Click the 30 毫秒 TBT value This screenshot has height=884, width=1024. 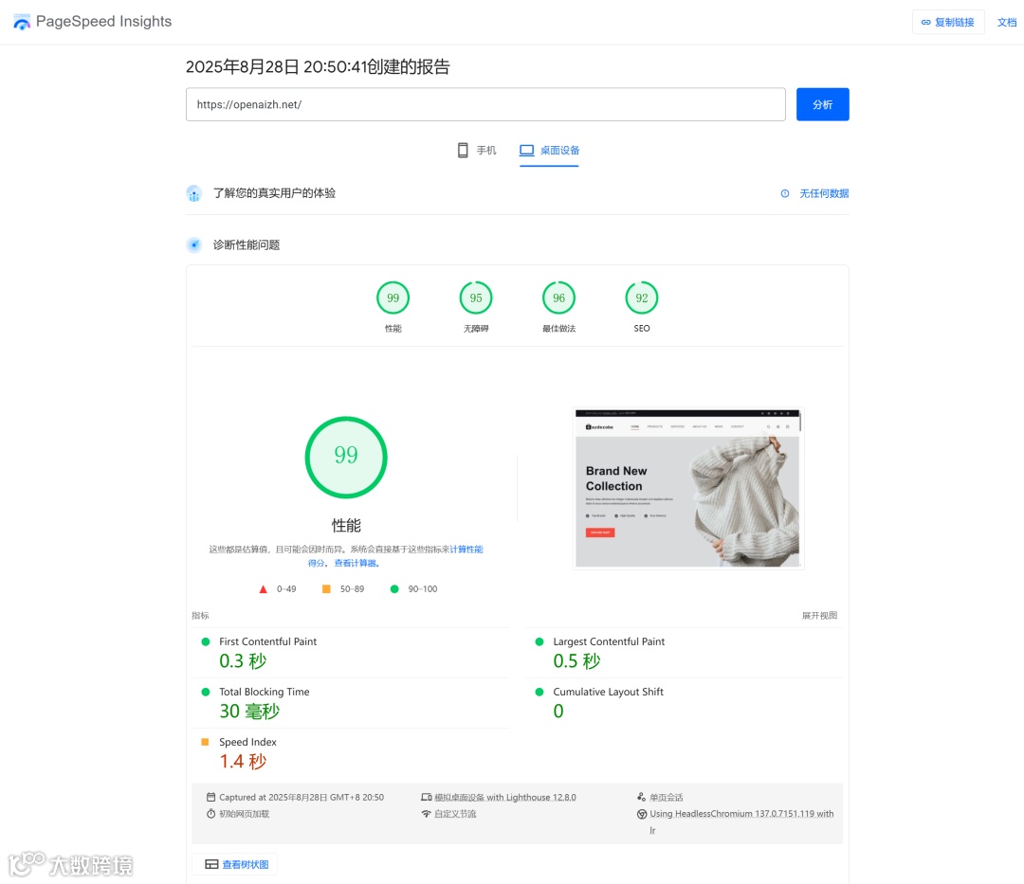pos(249,712)
